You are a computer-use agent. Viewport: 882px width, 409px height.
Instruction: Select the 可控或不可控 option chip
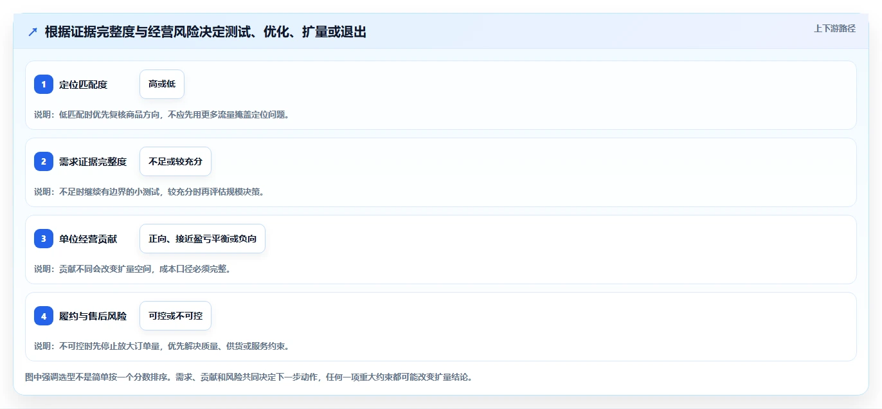coord(175,316)
